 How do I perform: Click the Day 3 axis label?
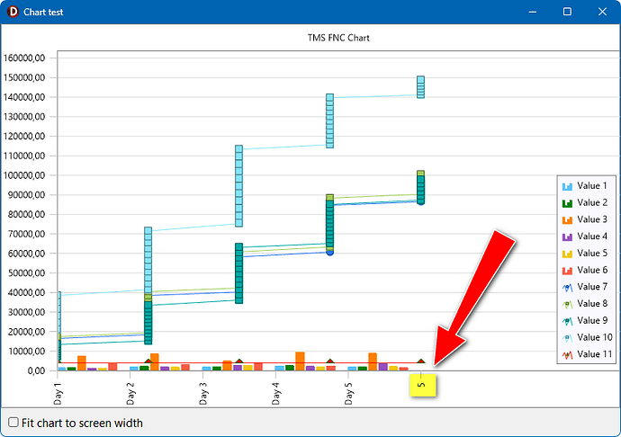(203, 394)
